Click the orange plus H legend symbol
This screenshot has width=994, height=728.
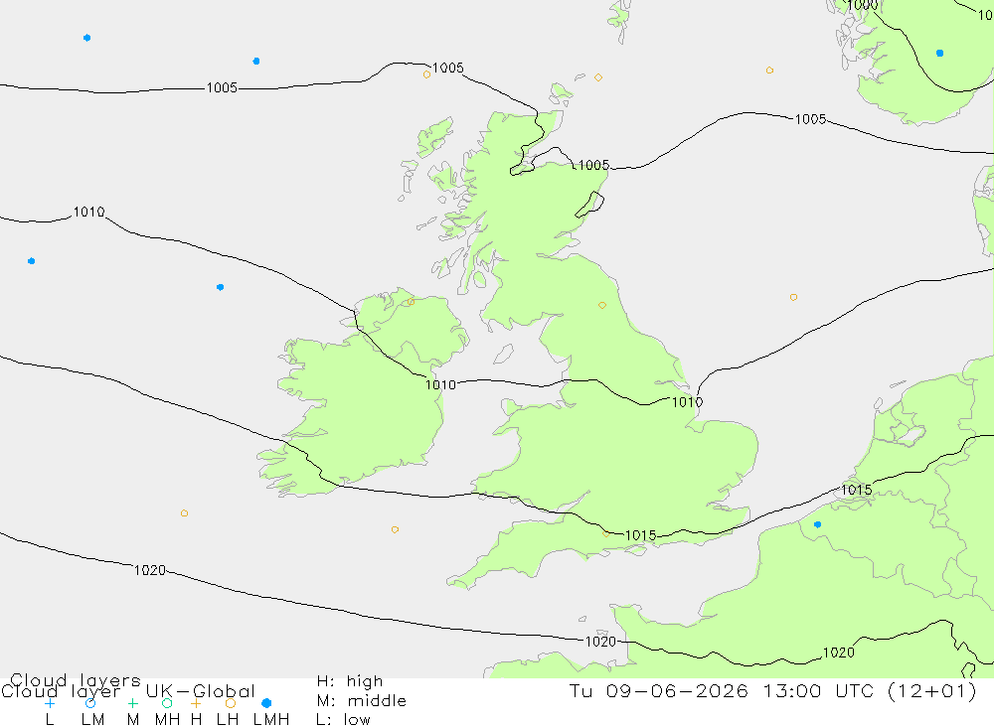click(x=196, y=703)
